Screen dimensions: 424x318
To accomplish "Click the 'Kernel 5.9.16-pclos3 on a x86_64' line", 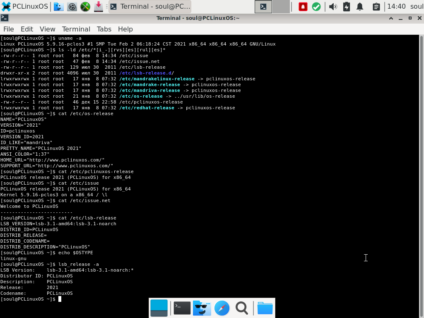I will tap(54, 195).
